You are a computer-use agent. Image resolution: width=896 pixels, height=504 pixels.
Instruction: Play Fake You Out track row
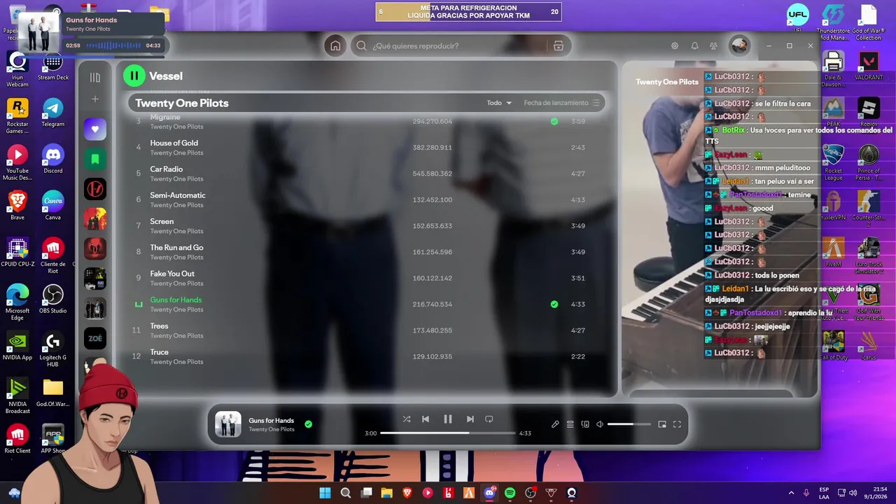(x=367, y=279)
